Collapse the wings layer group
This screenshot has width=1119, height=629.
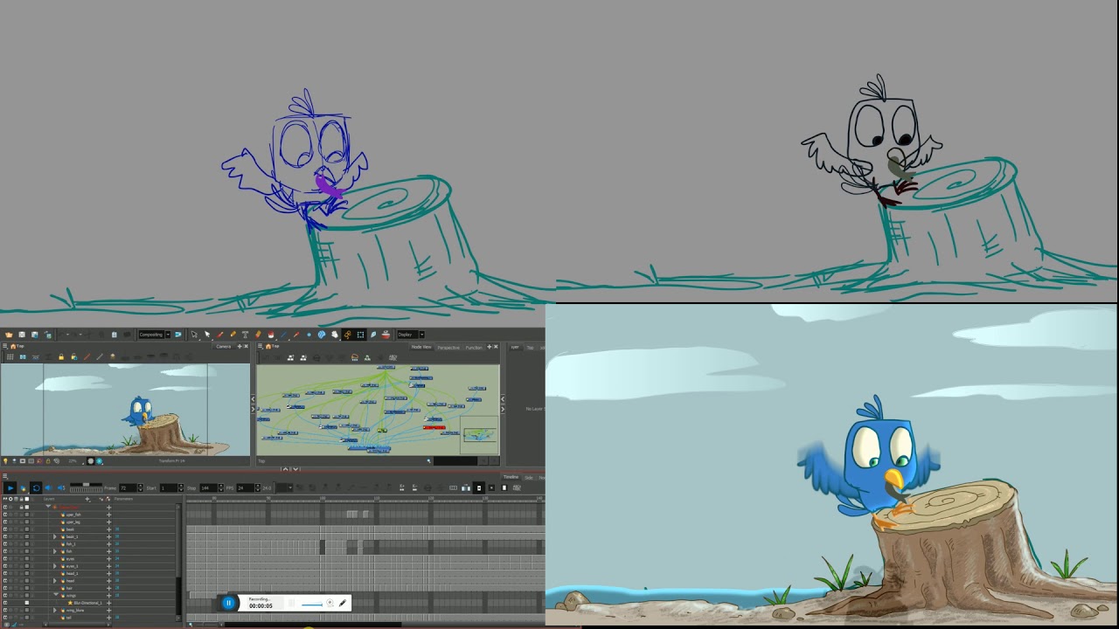(56, 594)
